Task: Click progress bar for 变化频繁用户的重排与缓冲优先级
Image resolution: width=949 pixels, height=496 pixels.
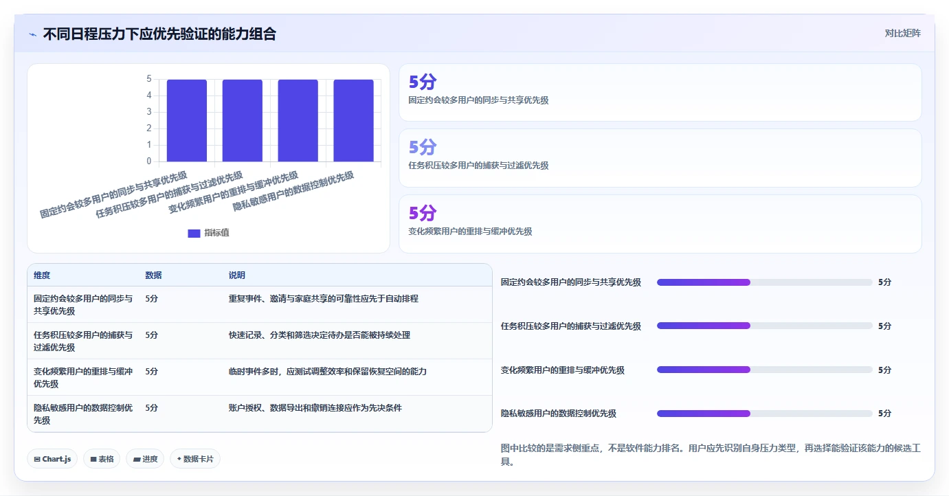Action: point(765,370)
